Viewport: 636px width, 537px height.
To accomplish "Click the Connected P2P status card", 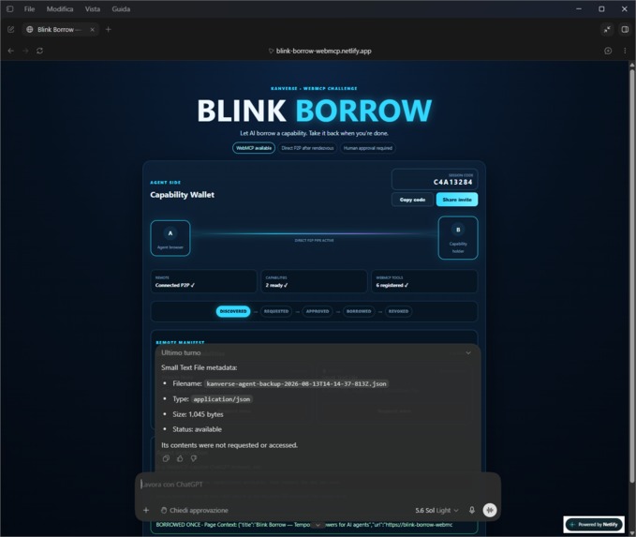I will pyautogui.click(x=203, y=281).
